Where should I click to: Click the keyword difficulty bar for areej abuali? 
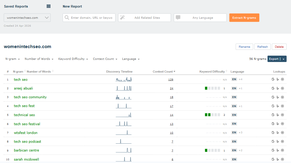point(212,88)
